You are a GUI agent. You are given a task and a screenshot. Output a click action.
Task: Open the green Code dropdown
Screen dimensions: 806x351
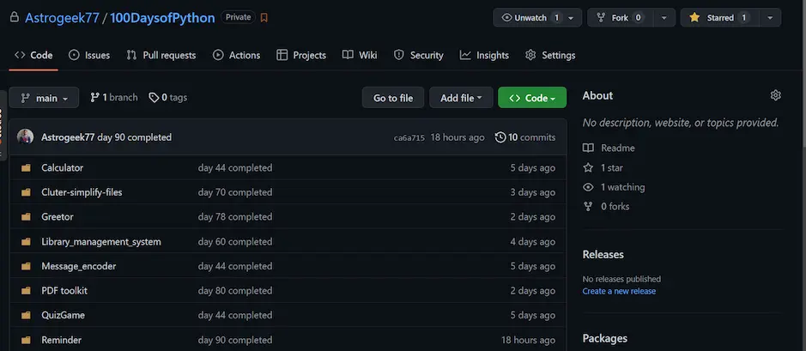point(532,98)
